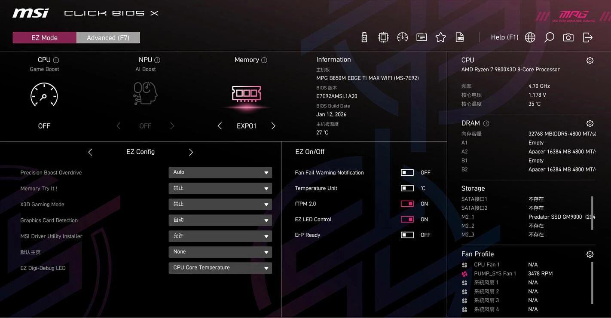Click the Memory module profile icon
611x318 pixels.
247,94
